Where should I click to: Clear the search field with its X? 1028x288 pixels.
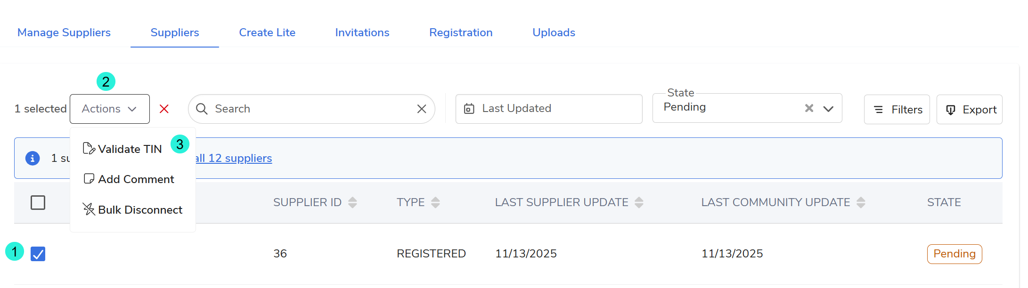click(422, 109)
